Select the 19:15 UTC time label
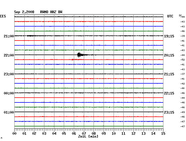Image resolution: width=186 pixels, height=141 pixels. point(169,36)
